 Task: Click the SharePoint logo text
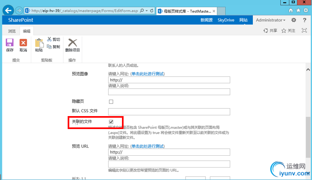point(21,20)
